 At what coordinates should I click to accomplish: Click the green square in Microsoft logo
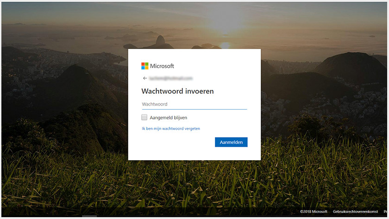click(146, 64)
